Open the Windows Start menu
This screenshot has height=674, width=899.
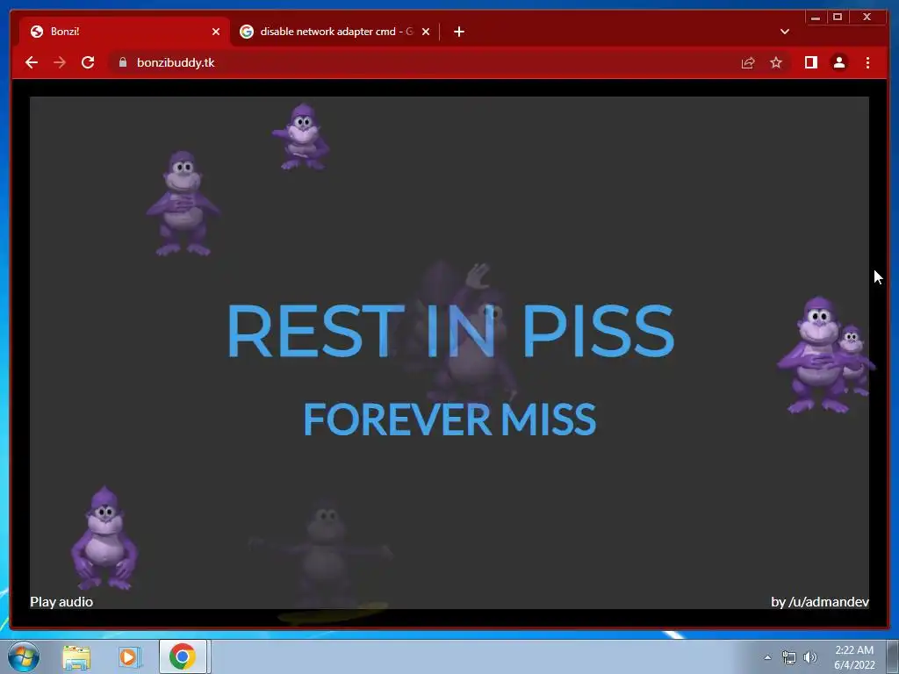[x=24, y=656]
